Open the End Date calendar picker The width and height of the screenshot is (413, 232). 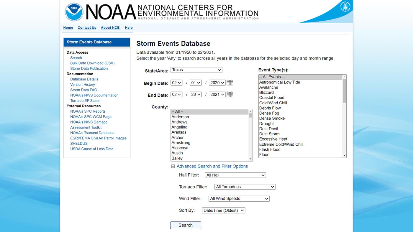click(x=230, y=95)
